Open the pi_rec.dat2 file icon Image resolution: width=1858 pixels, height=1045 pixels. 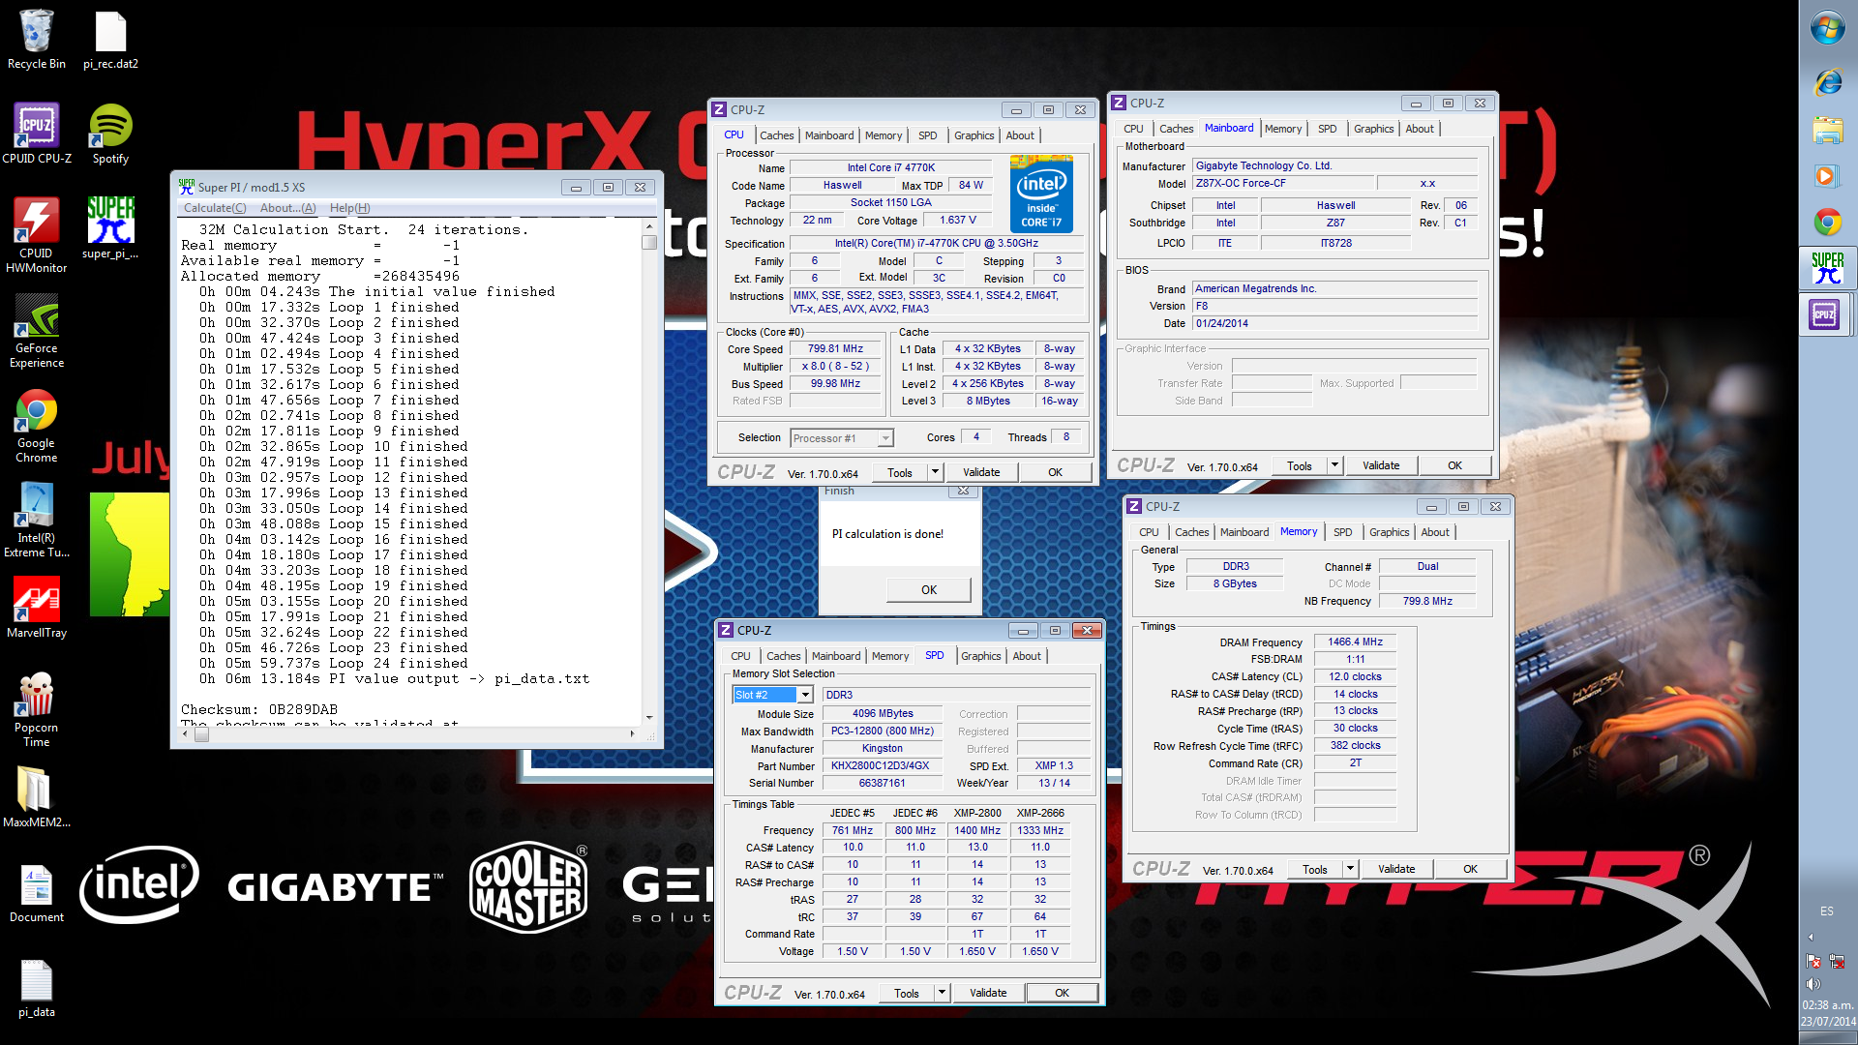(110, 39)
